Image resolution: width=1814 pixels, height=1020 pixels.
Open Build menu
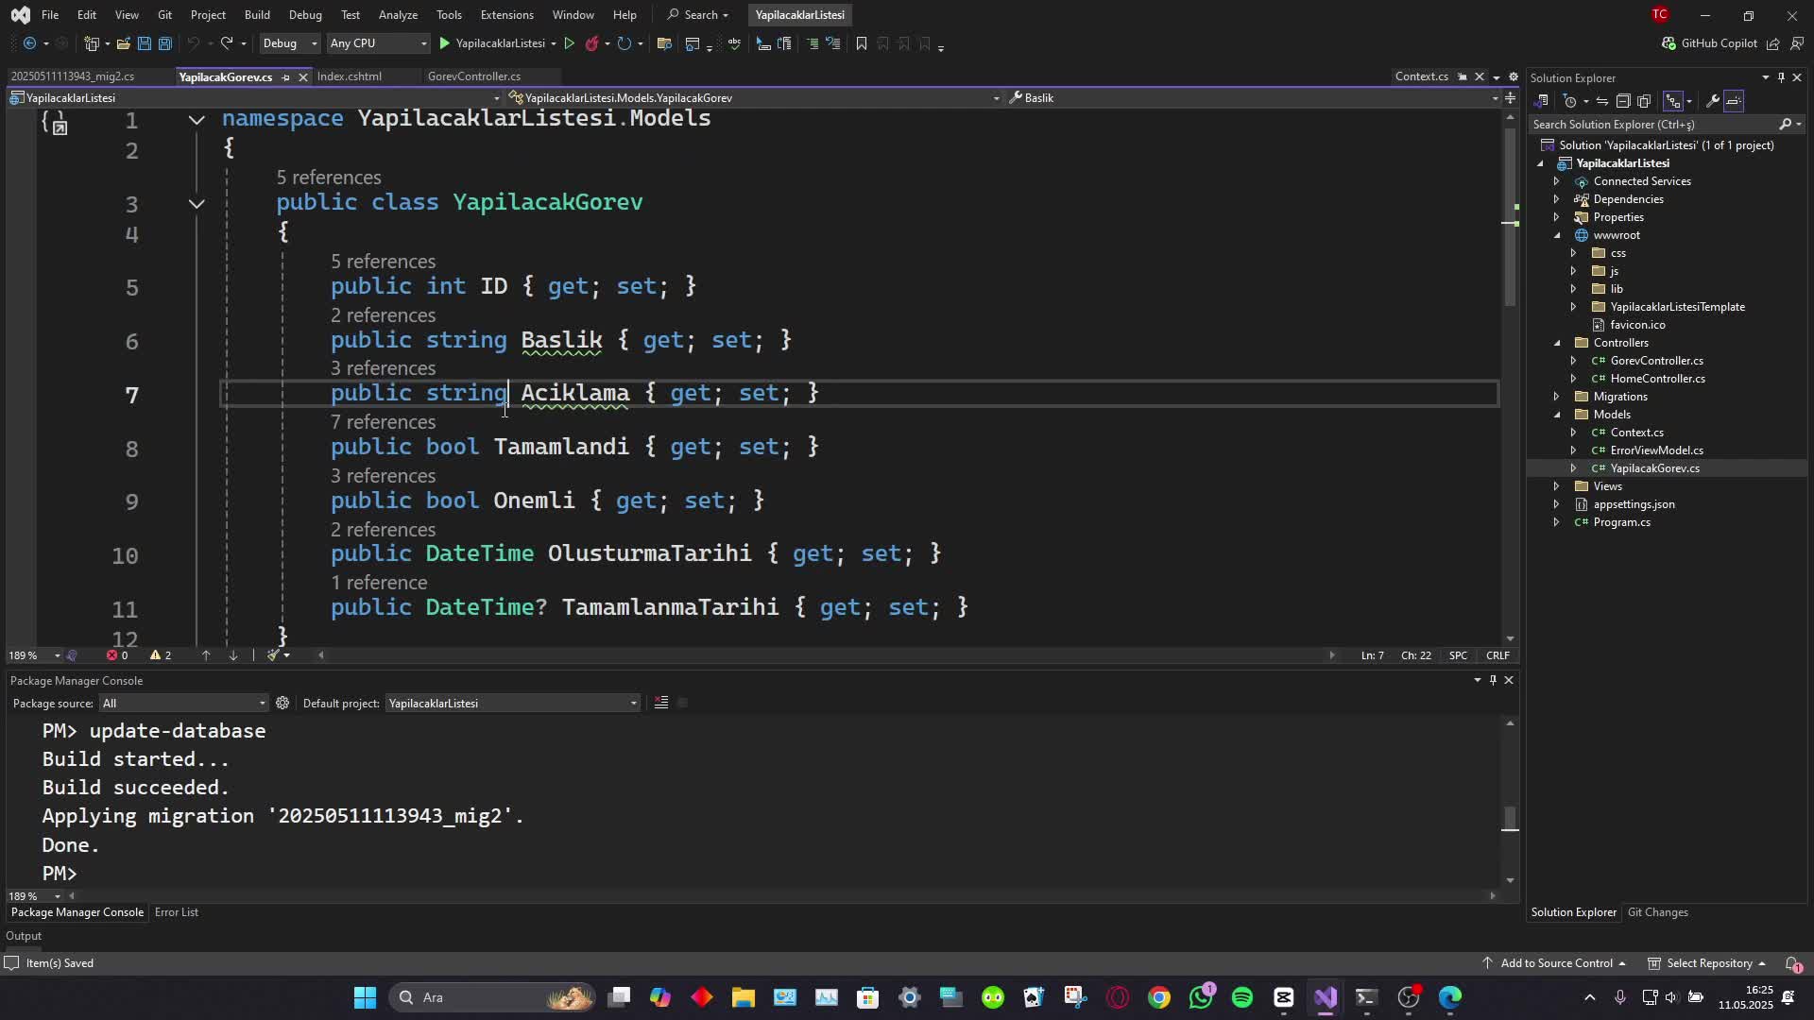coord(257,15)
